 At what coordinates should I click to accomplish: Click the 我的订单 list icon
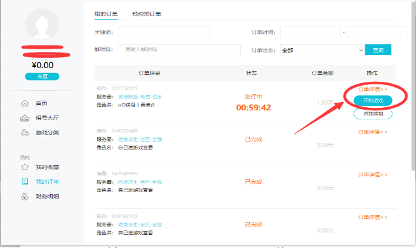[x=25, y=182]
